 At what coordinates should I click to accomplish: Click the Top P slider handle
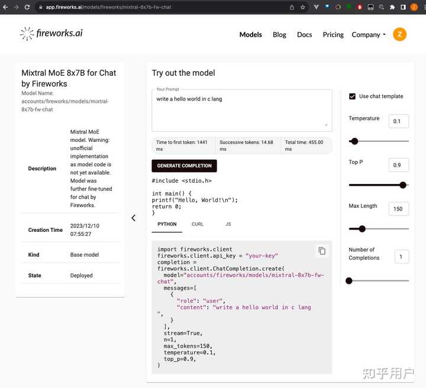tap(403, 185)
